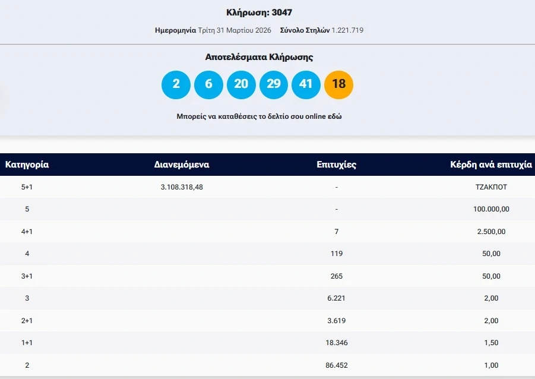Click the Σύνολο Στηλών value 1.221.719

point(352,30)
